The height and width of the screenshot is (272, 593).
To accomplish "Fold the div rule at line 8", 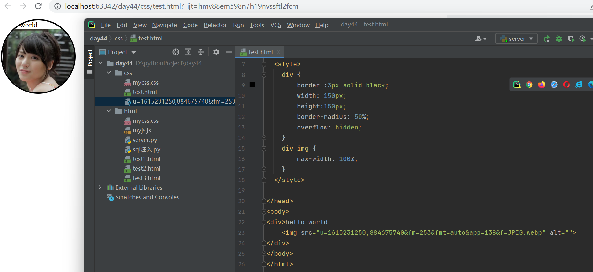I will click(x=264, y=75).
